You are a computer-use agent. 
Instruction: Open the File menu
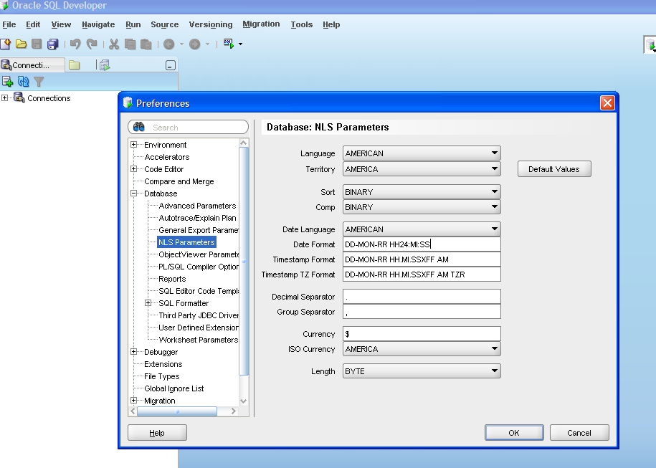9,24
